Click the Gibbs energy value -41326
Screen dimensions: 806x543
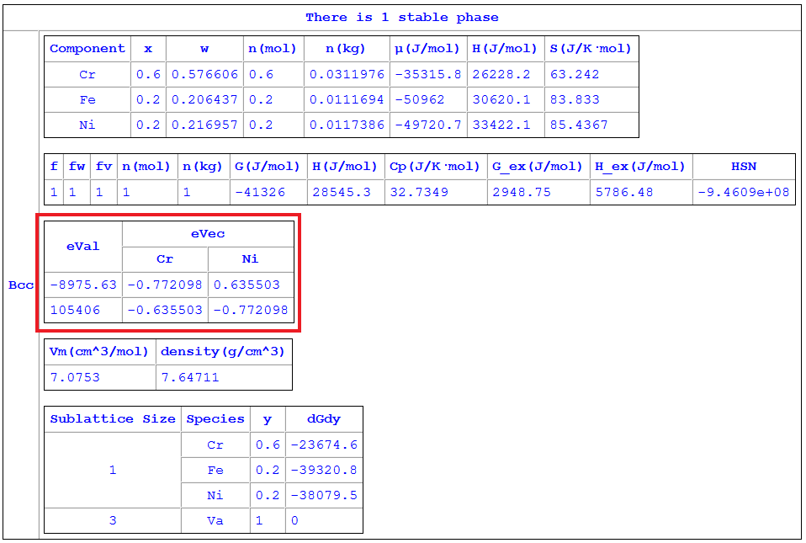(257, 192)
